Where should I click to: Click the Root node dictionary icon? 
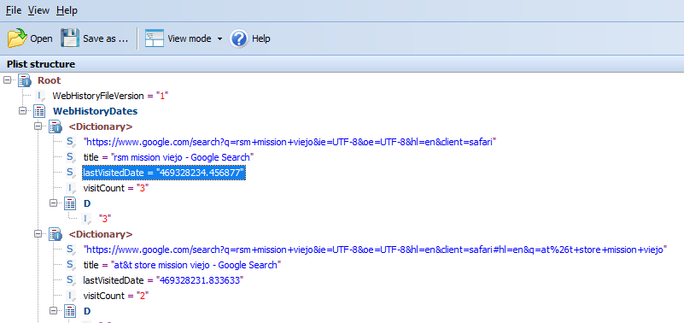point(25,80)
